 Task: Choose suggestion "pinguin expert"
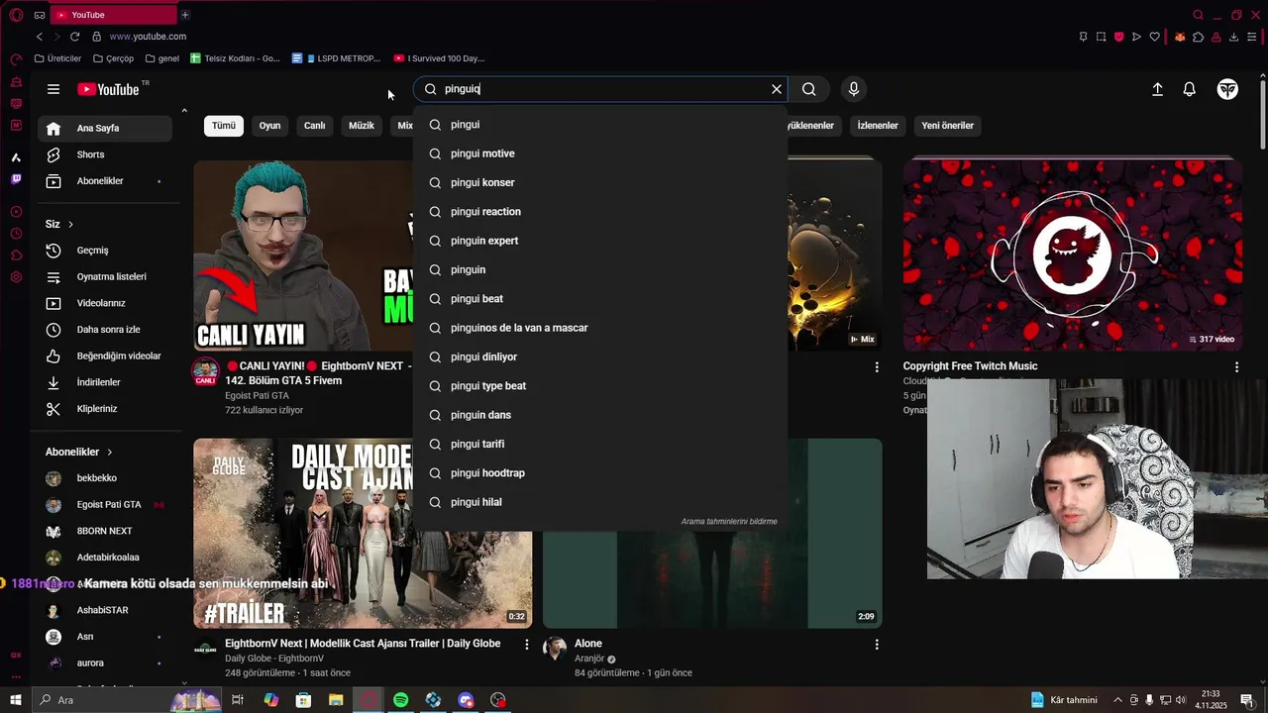600,241
